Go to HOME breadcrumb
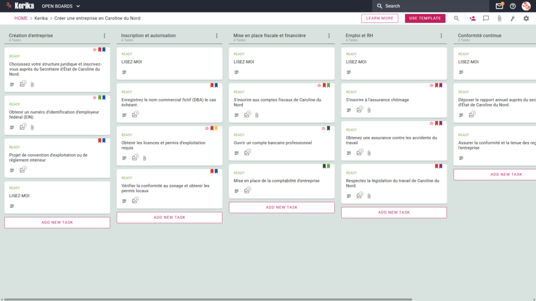This screenshot has width=536, height=301. pos(21,18)
